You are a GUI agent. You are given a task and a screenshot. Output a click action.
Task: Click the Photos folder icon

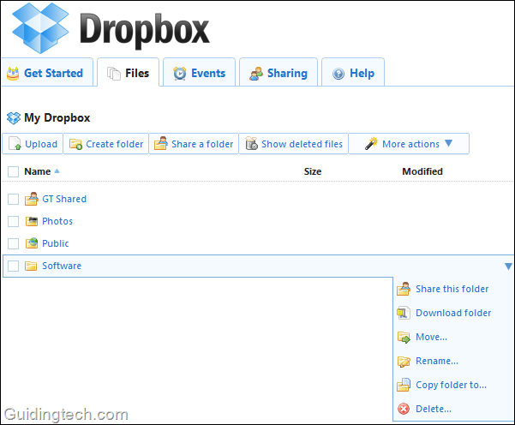(x=32, y=221)
